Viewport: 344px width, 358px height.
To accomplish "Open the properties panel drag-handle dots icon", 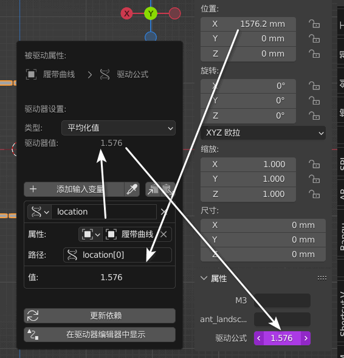I will [322, 278].
